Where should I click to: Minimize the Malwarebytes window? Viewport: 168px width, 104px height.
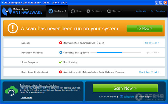click(157, 3)
